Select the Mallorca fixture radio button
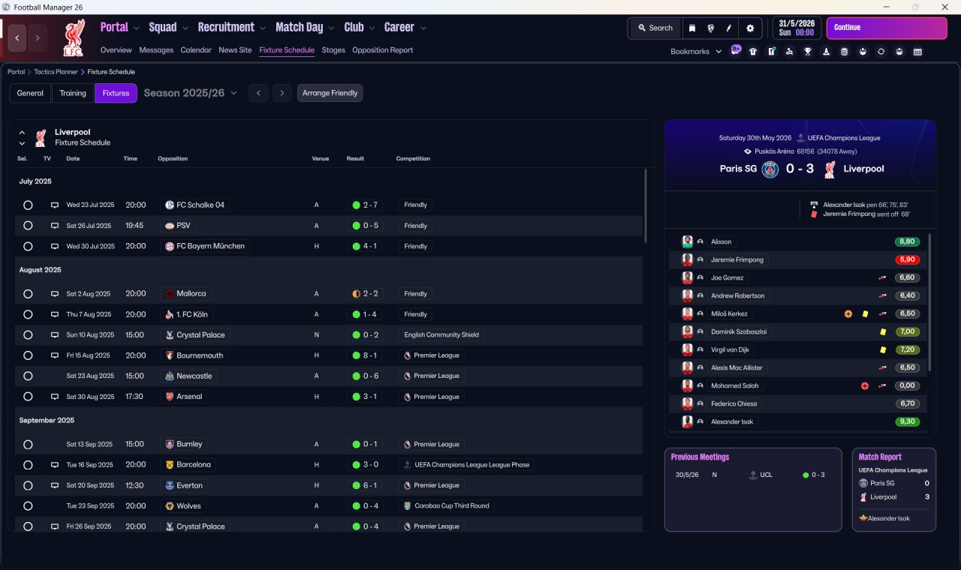This screenshot has height=570, width=961. tap(28, 294)
